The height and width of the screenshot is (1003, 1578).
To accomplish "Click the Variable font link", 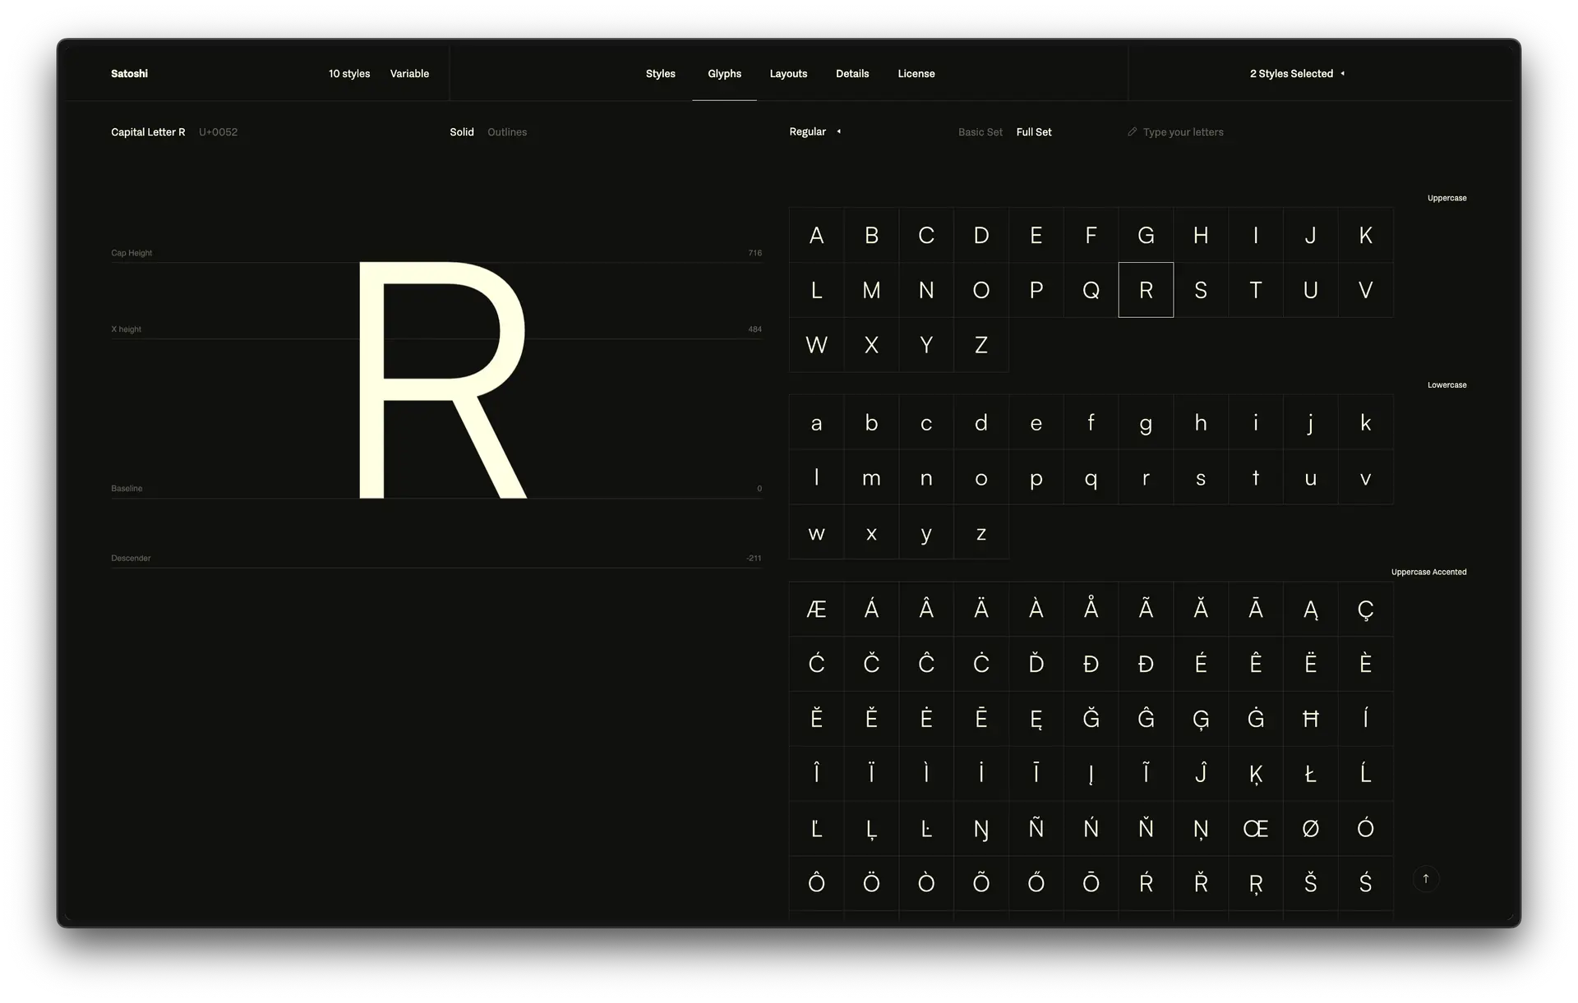I will tap(409, 74).
